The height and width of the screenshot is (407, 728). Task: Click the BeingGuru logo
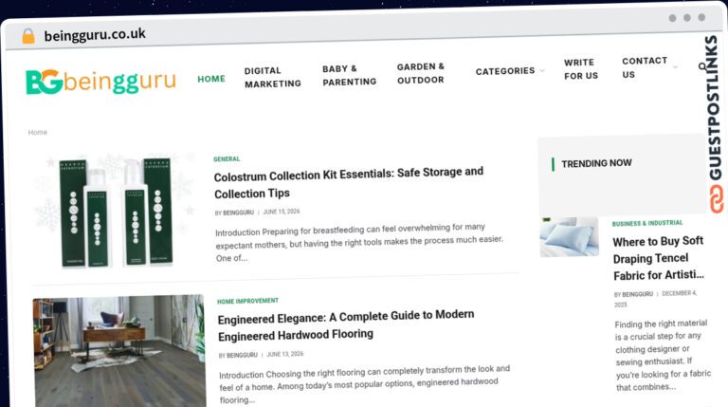(100, 82)
